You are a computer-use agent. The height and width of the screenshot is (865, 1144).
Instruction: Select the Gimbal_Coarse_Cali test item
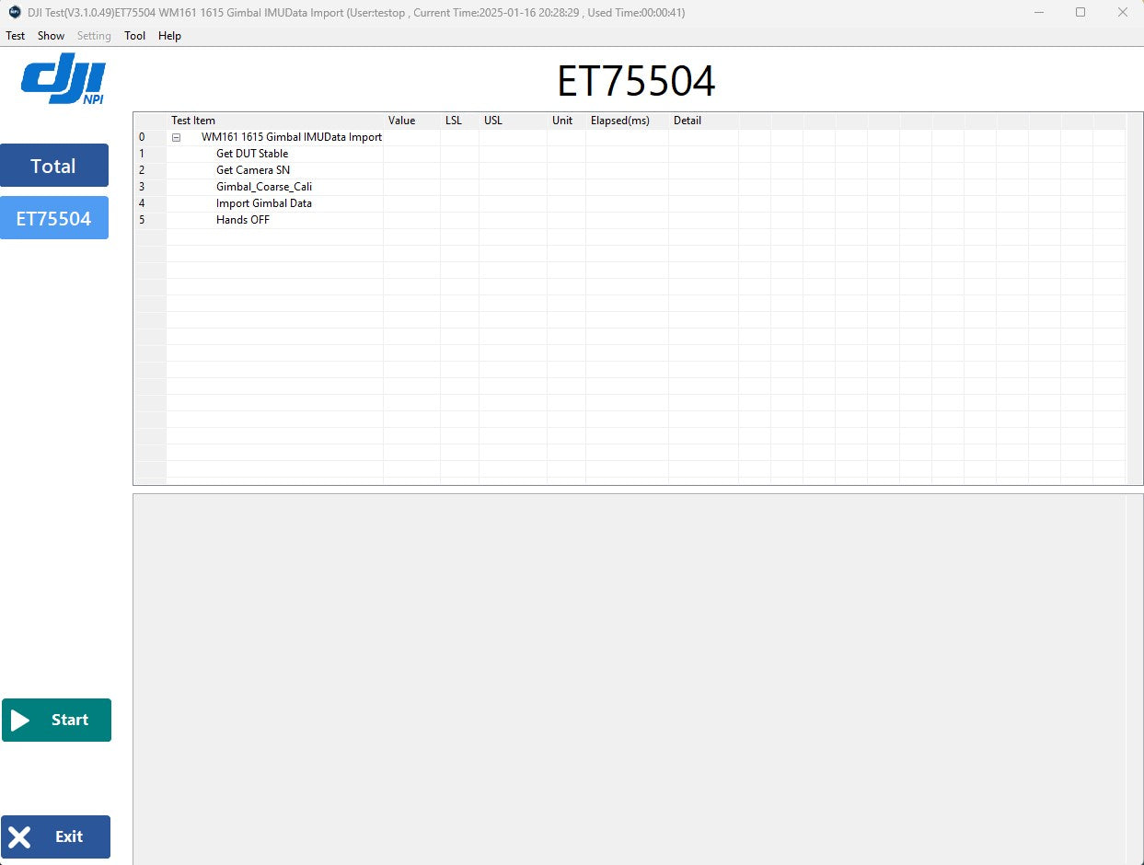264,187
